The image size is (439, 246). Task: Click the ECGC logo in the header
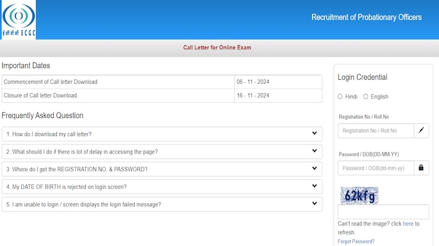point(18,19)
